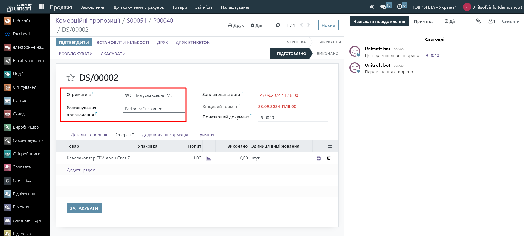Click the forecast chart icon in product row
Viewport: 524px width, 236px height.
[209, 158]
